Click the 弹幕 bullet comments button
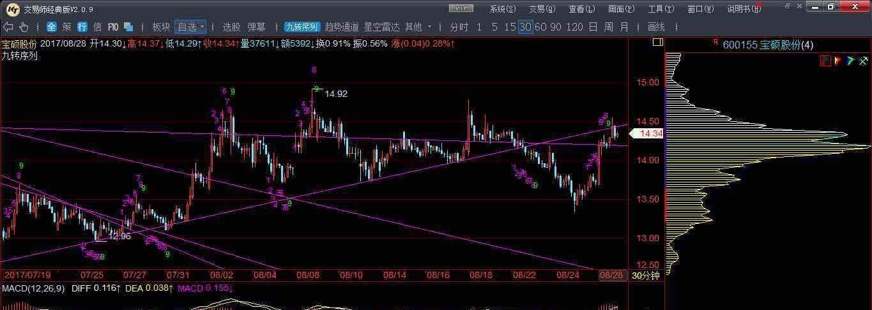The image size is (872, 310). click(x=256, y=27)
